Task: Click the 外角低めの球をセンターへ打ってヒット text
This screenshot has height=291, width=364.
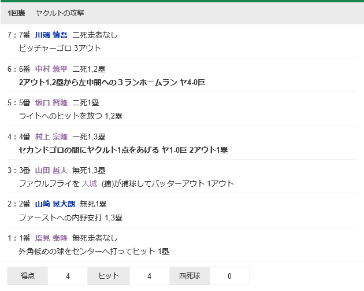Action: pos(94,251)
